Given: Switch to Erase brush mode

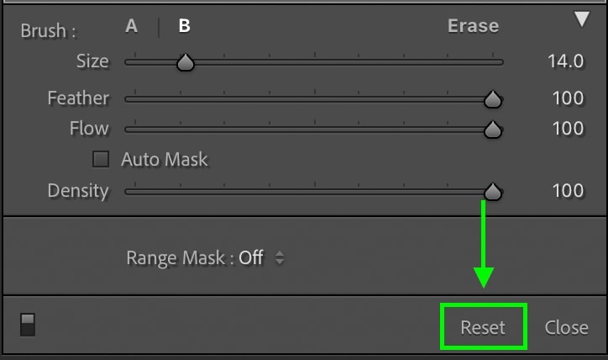Looking at the screenshot, I should [473, 26].
